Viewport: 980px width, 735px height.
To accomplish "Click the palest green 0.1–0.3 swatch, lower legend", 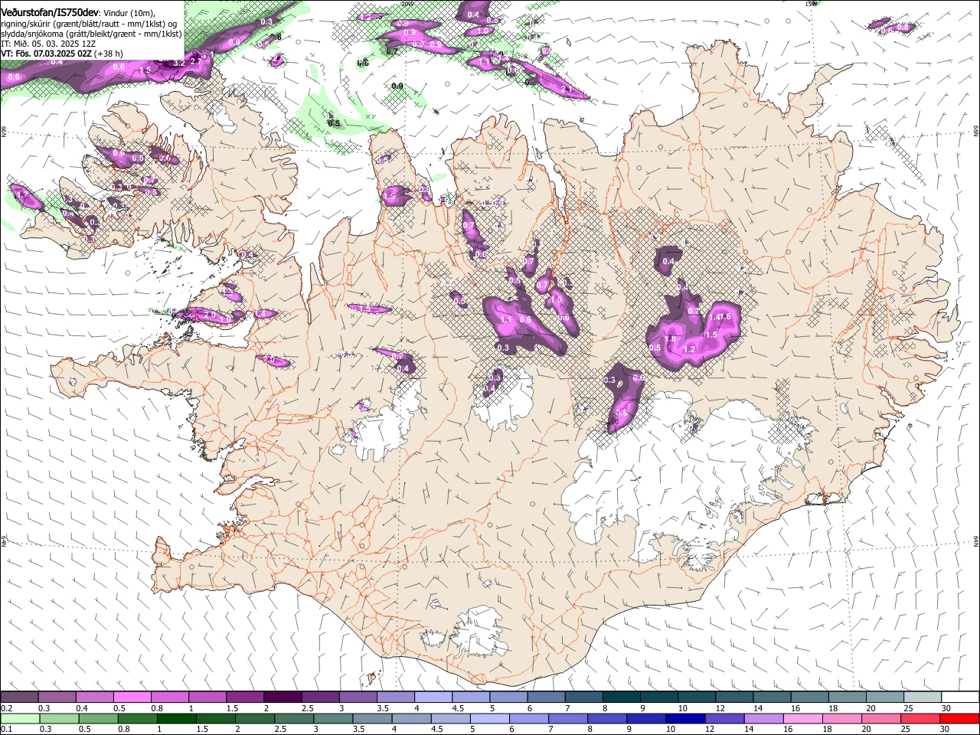I will (x=19, y=718).
